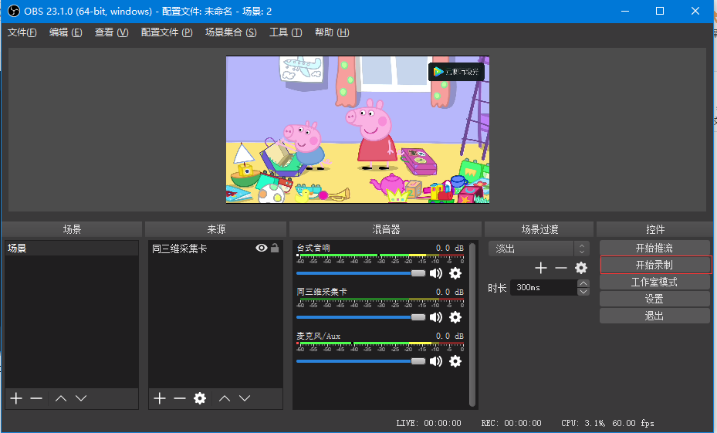Toggle lock on 同三维采集卡 source
The width and height of the screenshot is (717, 433).
tap(275, 248)
